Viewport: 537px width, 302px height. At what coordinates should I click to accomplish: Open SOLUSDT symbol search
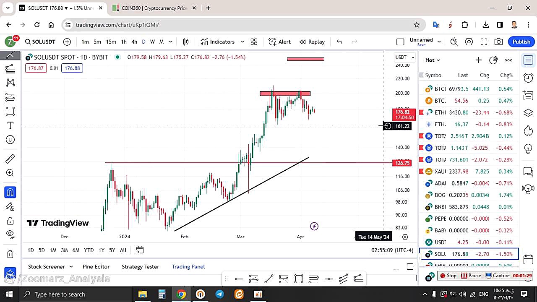click(40, 42)
